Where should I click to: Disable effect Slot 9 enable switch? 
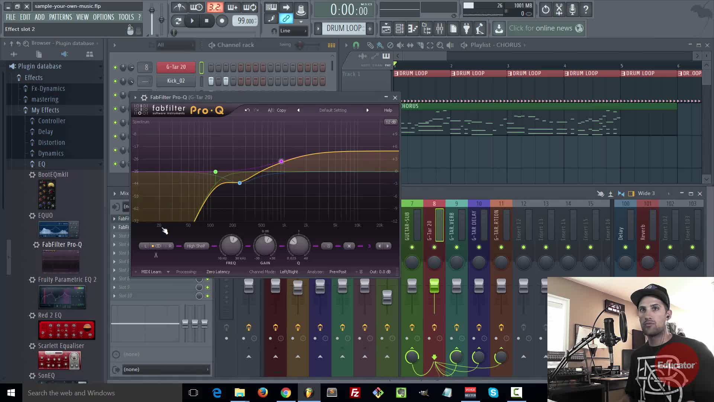pyautogui.click(x=208, y=287)
